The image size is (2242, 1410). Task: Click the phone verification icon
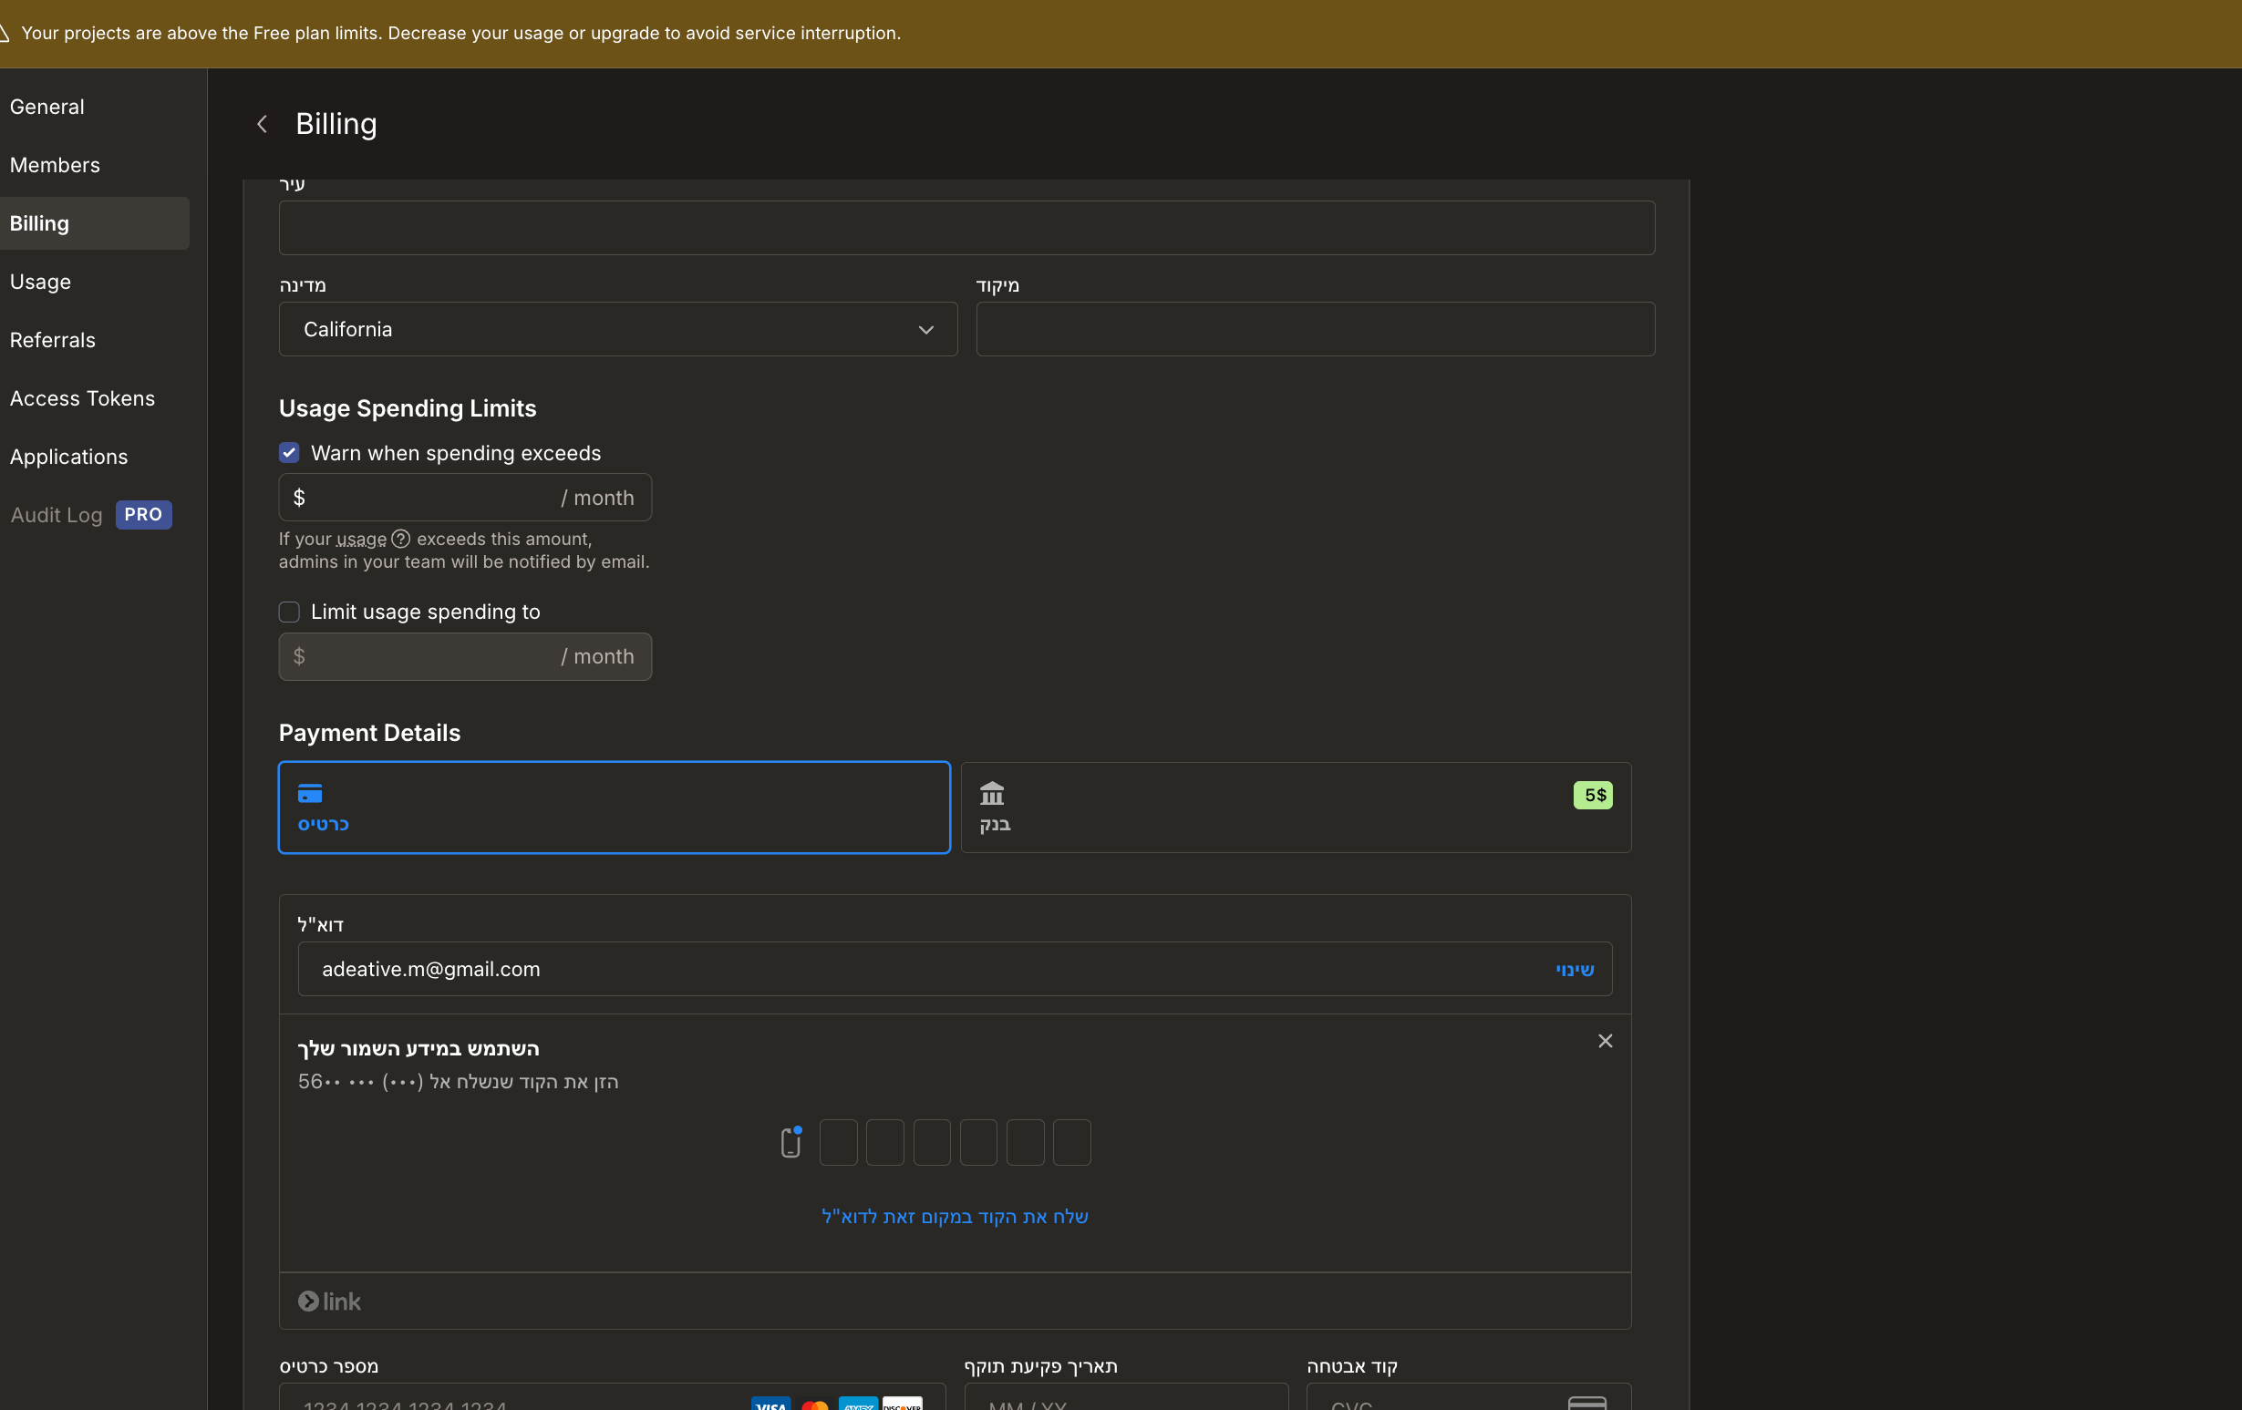[x=790, y=1142]
